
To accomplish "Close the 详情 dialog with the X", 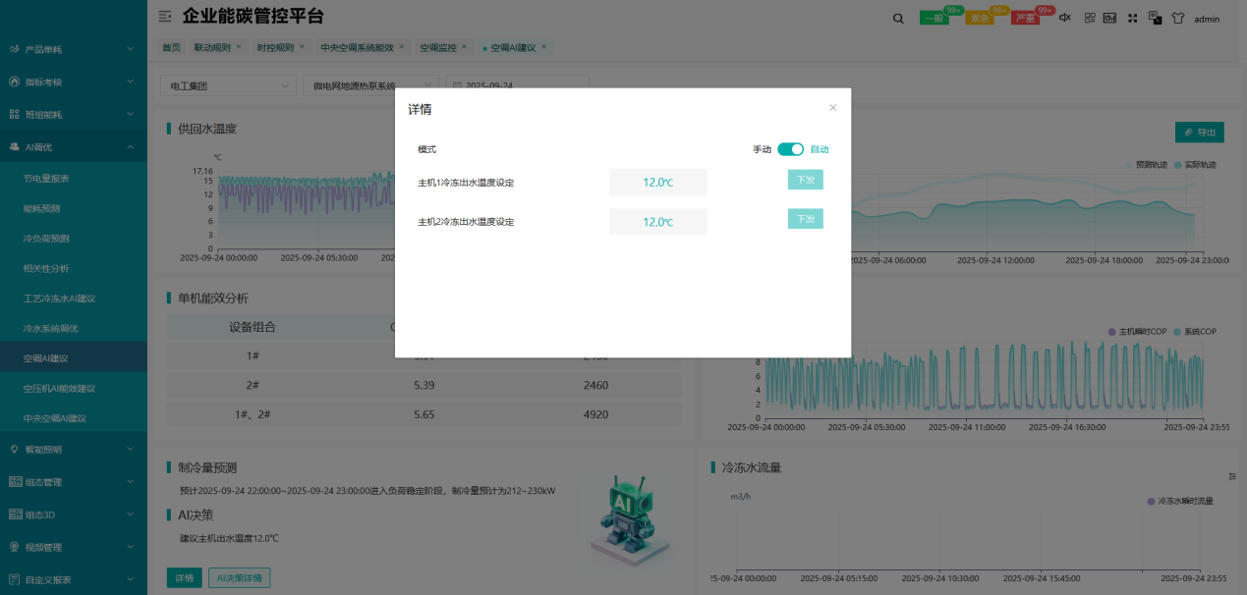I will pyautogui.click(x=832, y=108).
